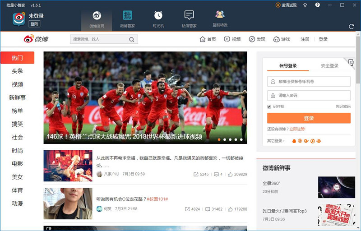Viewport: 361px width, 231px height.
Task: Click the refresh icon in the header
Action: [x=352, y=27]
